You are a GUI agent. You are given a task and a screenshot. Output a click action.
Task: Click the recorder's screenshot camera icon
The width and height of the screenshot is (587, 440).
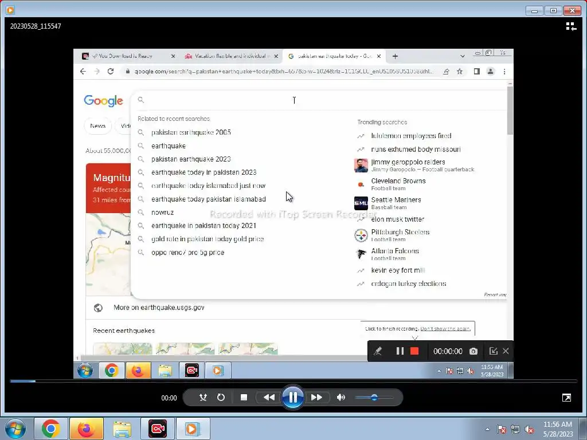point(473,351)
